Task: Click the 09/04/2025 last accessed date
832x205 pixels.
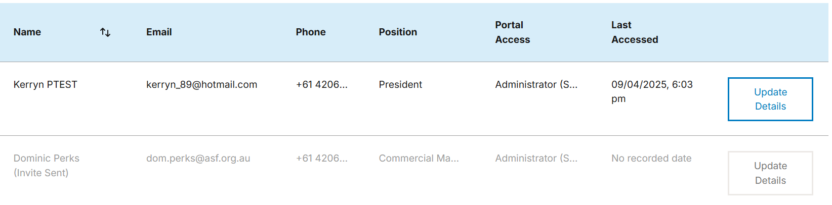Action: pyautogui.click(x=652, y=91)
